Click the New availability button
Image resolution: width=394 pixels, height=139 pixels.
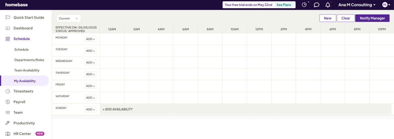click(328, 18)
